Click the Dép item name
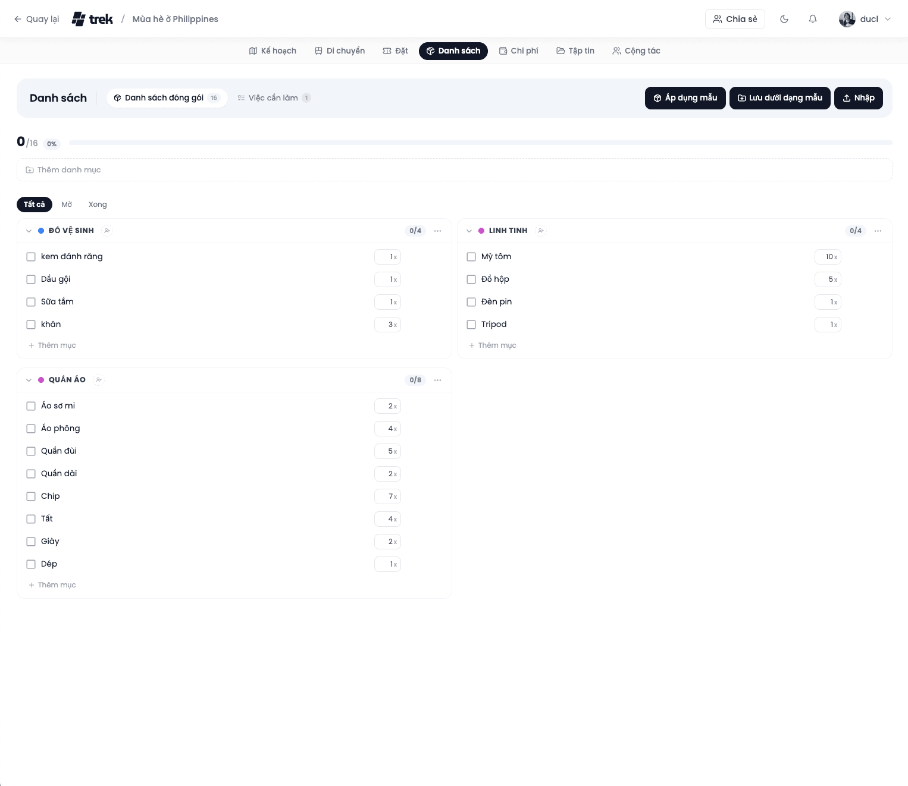The height and width of the screenshot is (786, 908). coord(49,564)
